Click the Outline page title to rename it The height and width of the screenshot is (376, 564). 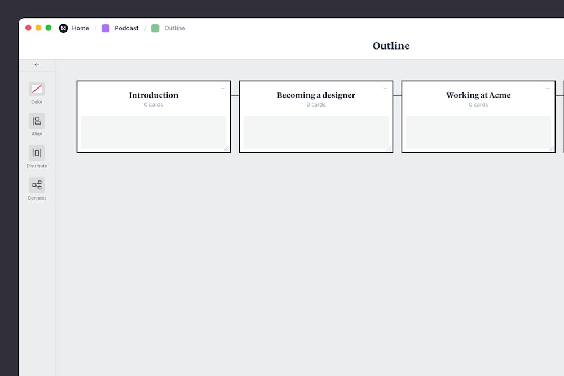[391, 46]
